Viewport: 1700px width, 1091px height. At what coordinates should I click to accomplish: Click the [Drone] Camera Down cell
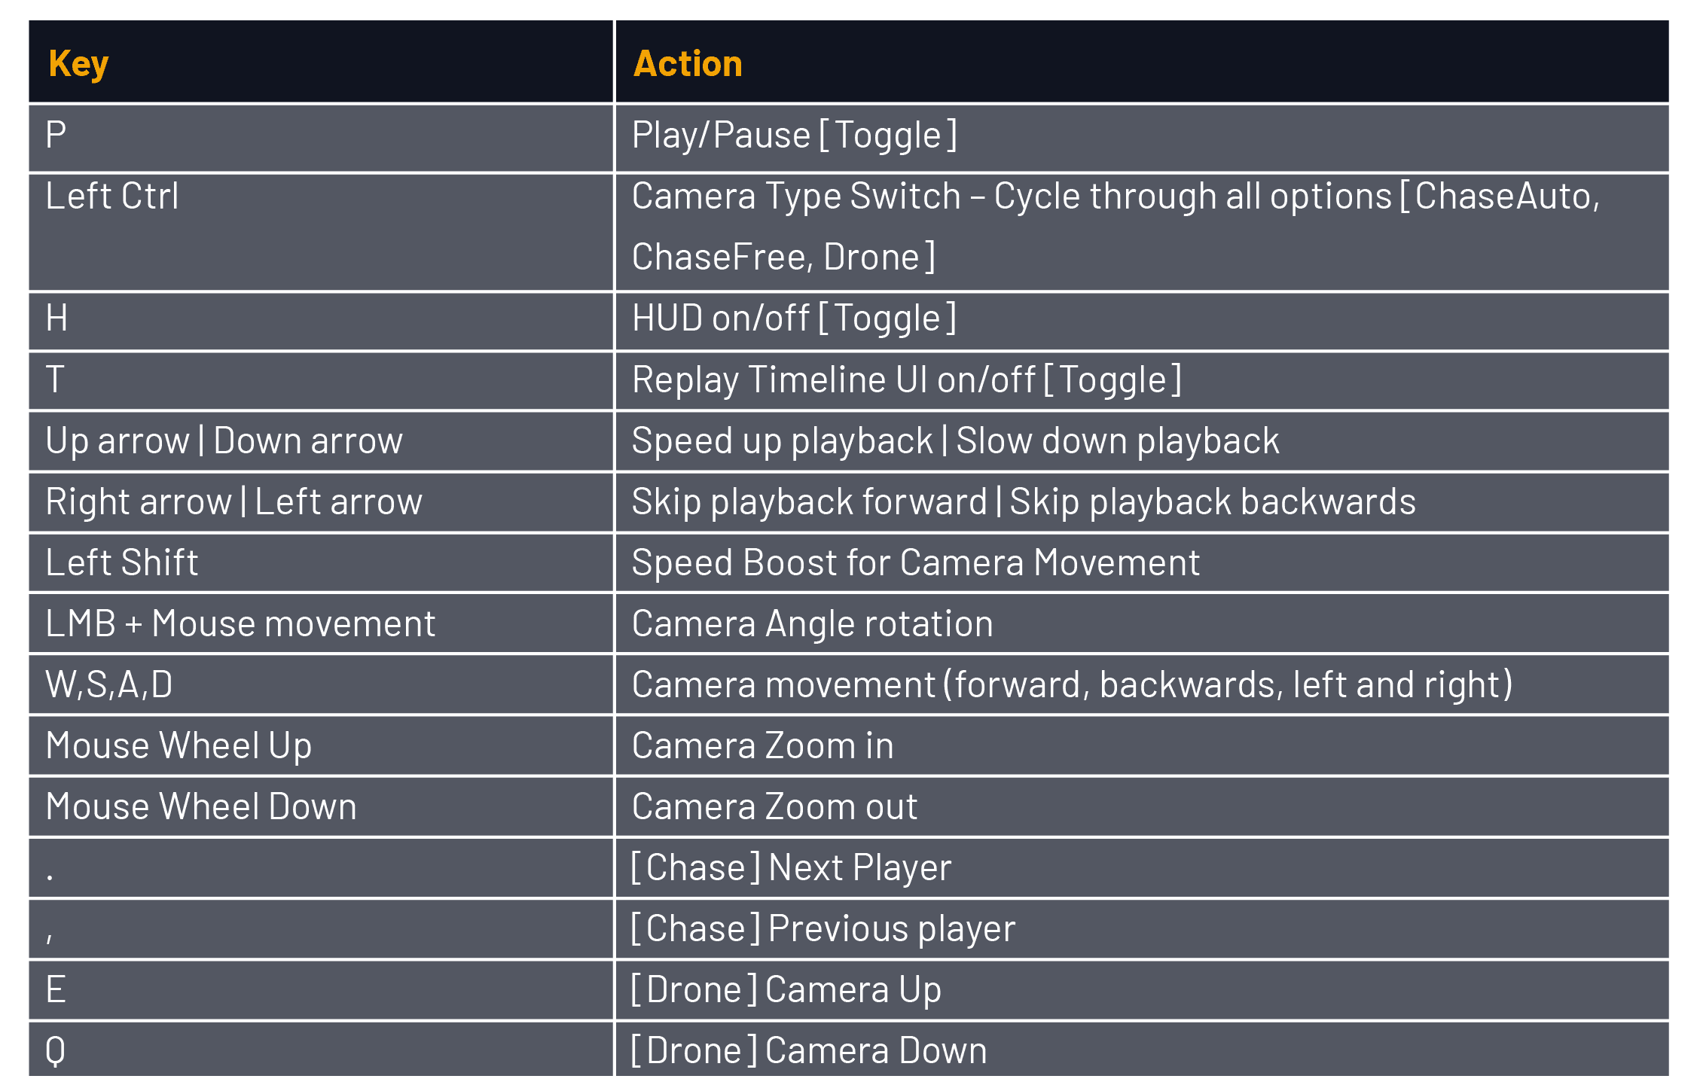[x=808, y=1050]
